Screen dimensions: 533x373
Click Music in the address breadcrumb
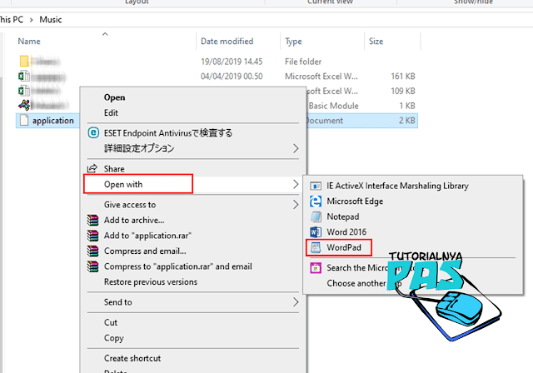pos(51,20)
